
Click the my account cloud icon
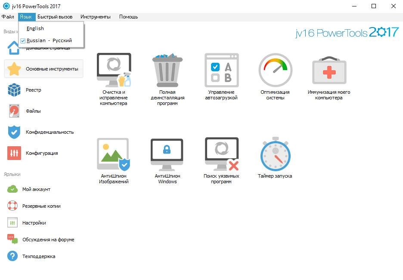[12, 189]
